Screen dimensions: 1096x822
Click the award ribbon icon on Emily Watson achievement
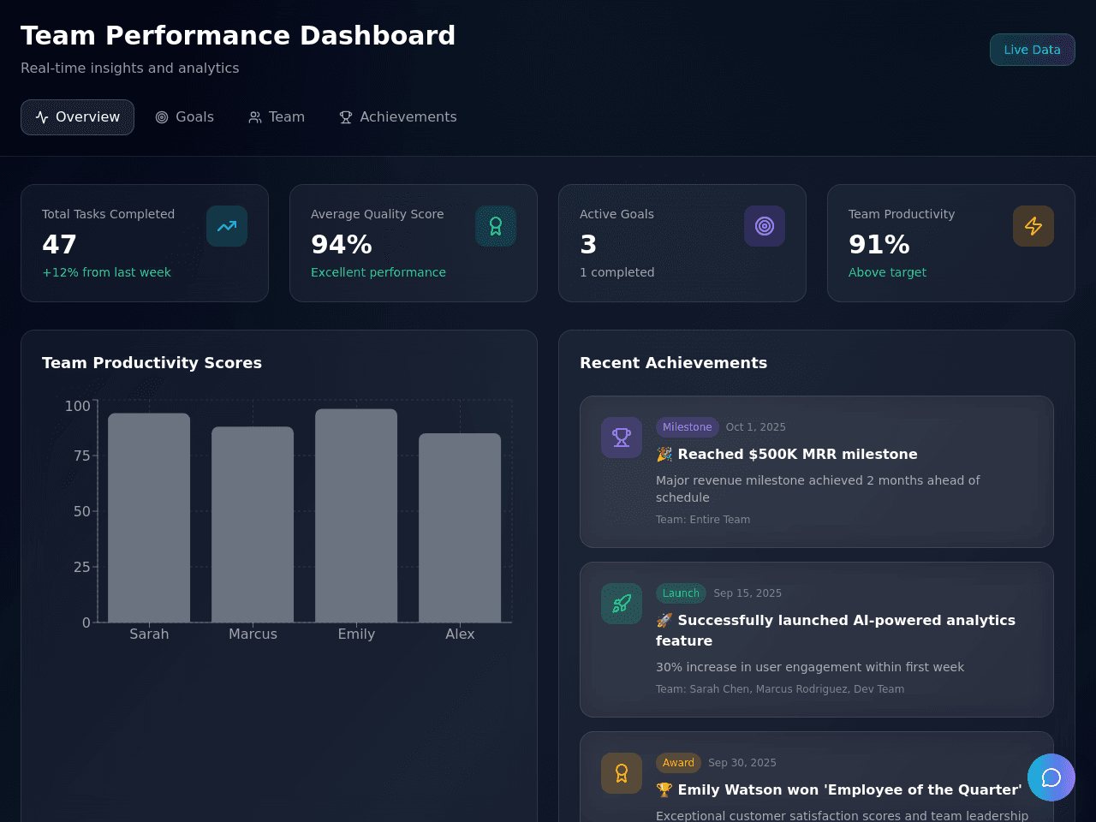coord(622,773)
